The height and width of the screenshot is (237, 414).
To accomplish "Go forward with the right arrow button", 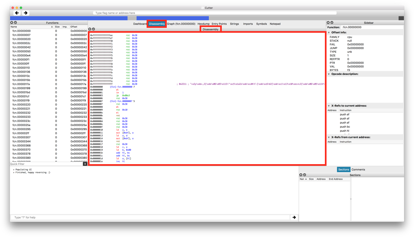I will coord(25,13).
